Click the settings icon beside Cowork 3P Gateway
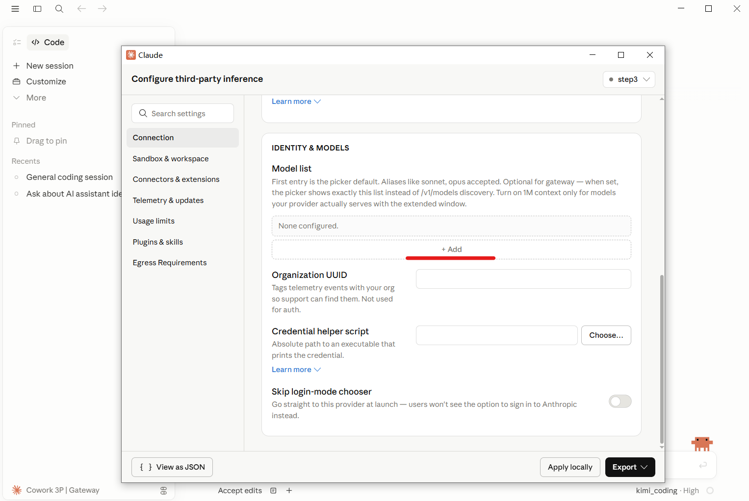Screen dimensions: 749x501 (164, 490)
